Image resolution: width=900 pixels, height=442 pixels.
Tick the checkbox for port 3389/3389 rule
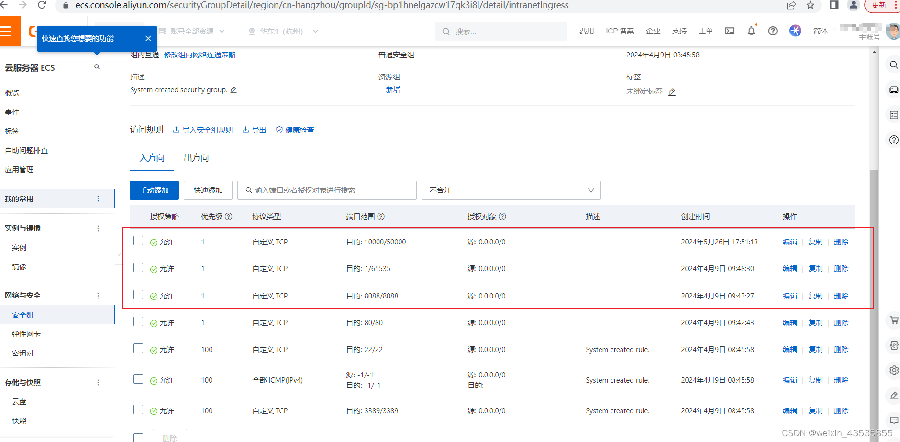[138, 409]
